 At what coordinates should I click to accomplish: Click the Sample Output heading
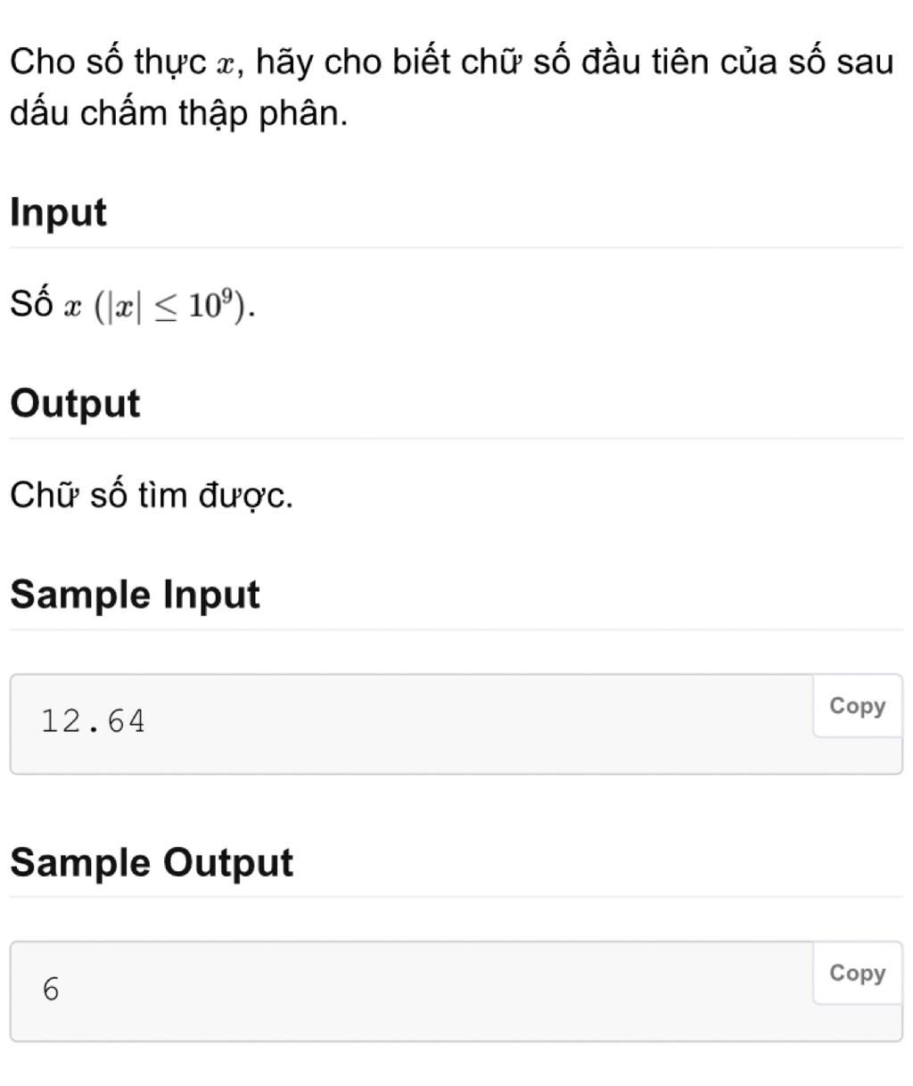tap(152, 862)
